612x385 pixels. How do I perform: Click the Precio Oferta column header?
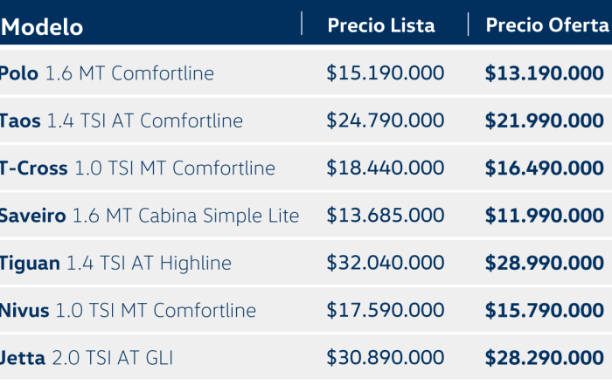(547, 25)
